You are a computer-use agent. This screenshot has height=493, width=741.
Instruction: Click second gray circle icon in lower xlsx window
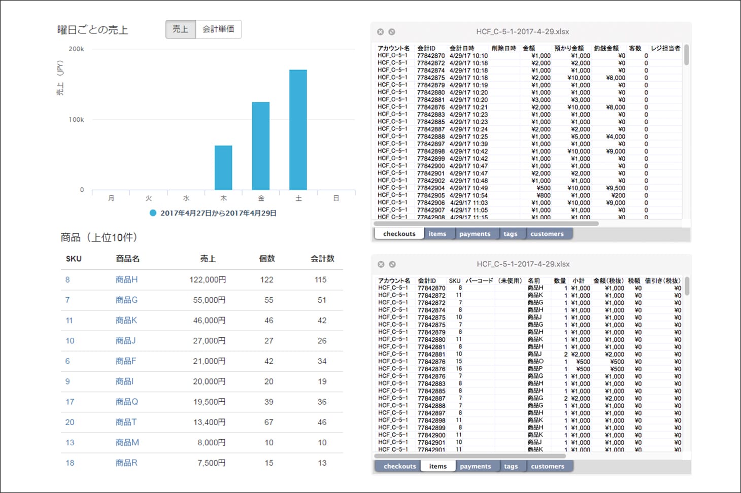tap(392, 264)
